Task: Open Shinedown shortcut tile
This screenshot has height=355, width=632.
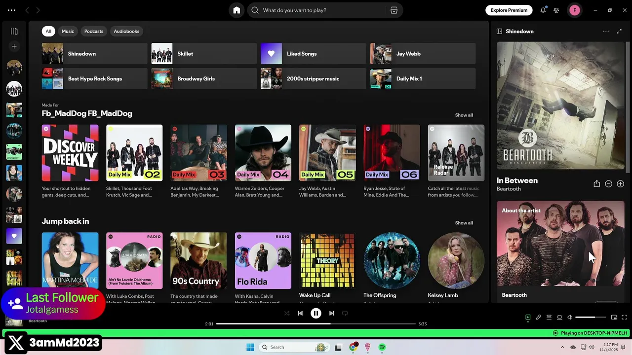Action: (x=94, y=54)
